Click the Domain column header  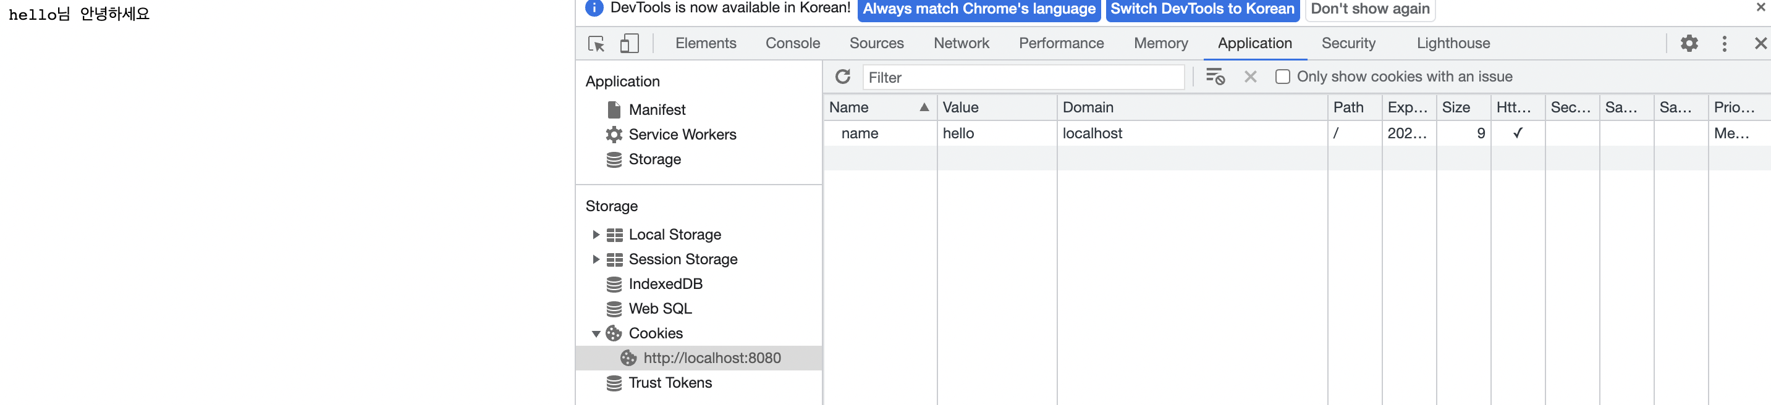coord(1191,107)
